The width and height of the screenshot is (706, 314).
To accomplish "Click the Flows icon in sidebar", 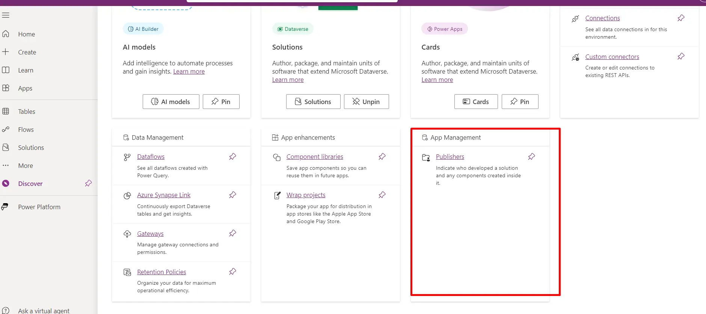I will [6, 129].
